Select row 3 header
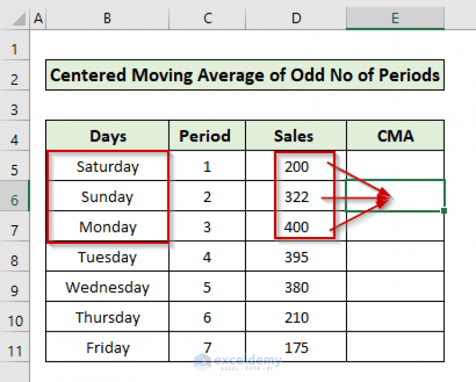The image size is (476, 382). click(x=15, y=105)
